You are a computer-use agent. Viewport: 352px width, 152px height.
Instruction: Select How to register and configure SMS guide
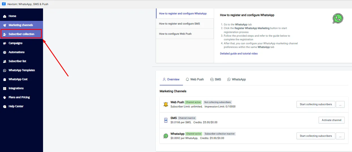coord(185,24)
